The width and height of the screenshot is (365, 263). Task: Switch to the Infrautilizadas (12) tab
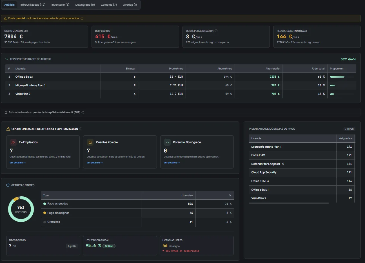33,5
